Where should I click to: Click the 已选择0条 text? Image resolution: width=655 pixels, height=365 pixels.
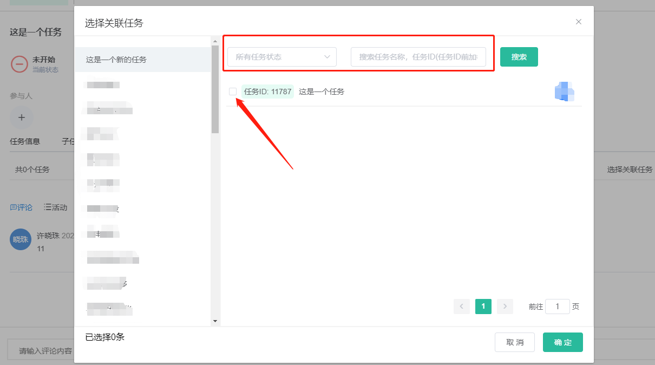click(105, 337)
